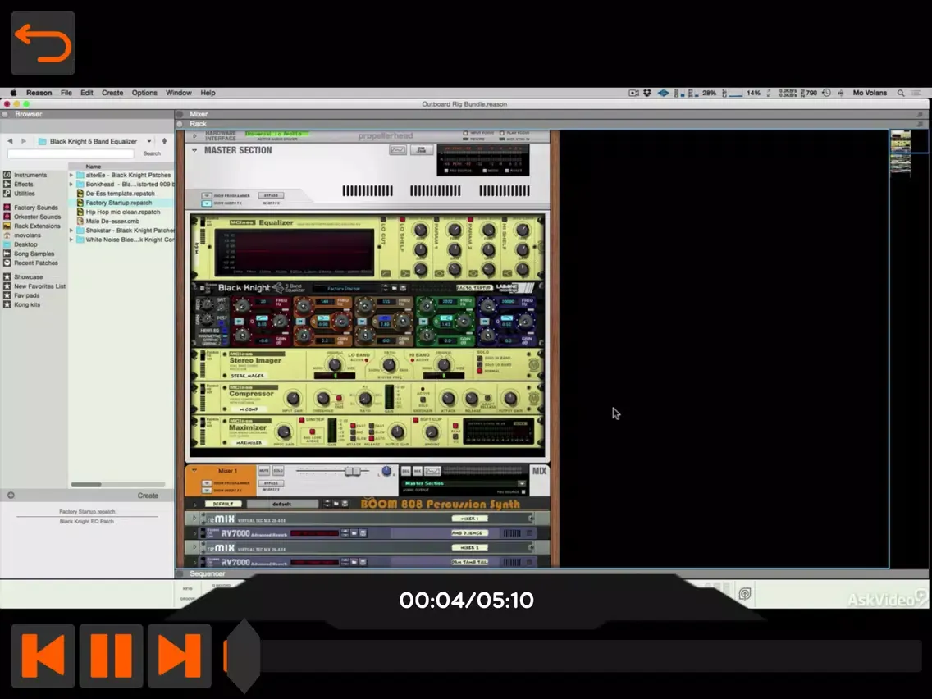
Task: Open Recent Patches location
Action: coord(35,263)
